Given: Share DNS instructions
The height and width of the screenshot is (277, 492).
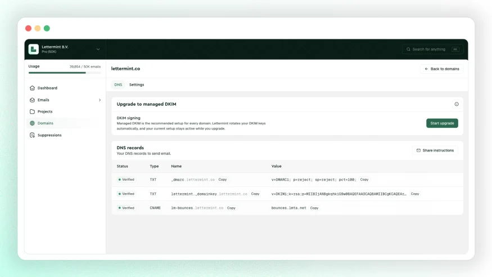Looking at the screenshot, I should click(435, 150).
